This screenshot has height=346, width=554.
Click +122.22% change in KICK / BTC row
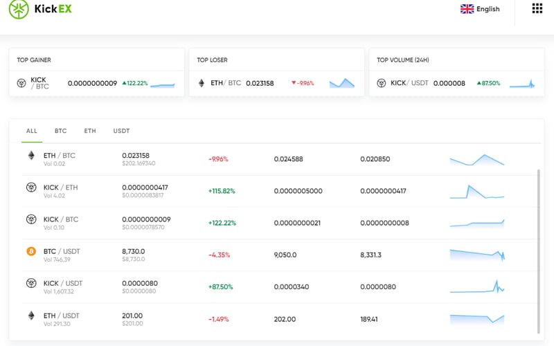pos(222,223)
